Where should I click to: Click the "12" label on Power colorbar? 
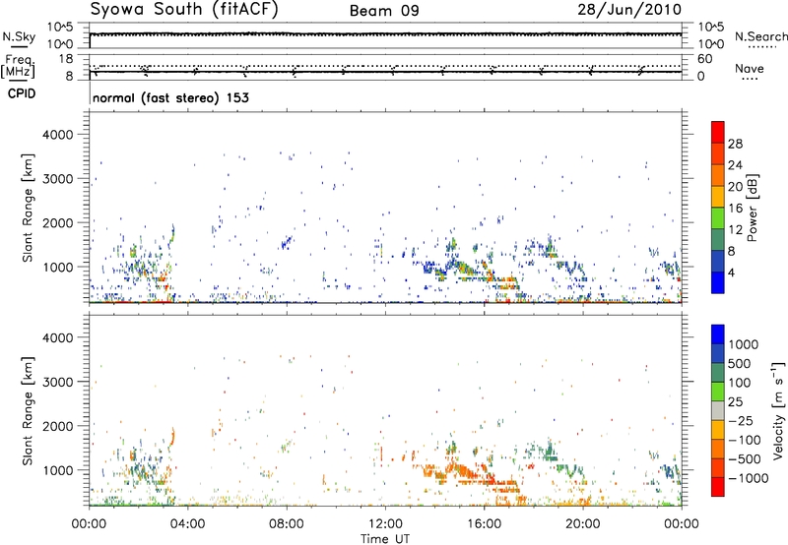(x=735, y=230)
